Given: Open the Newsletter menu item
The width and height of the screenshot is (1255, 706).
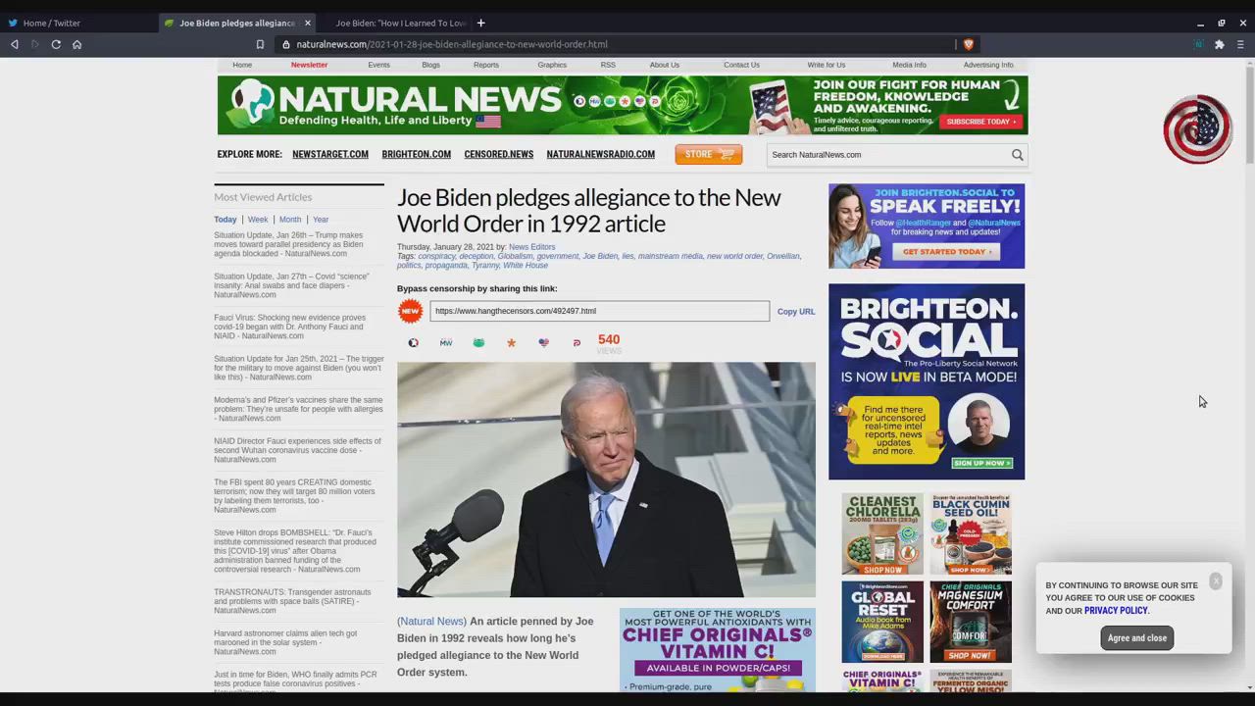Looking at the screenshot, I should pos(309,65).
